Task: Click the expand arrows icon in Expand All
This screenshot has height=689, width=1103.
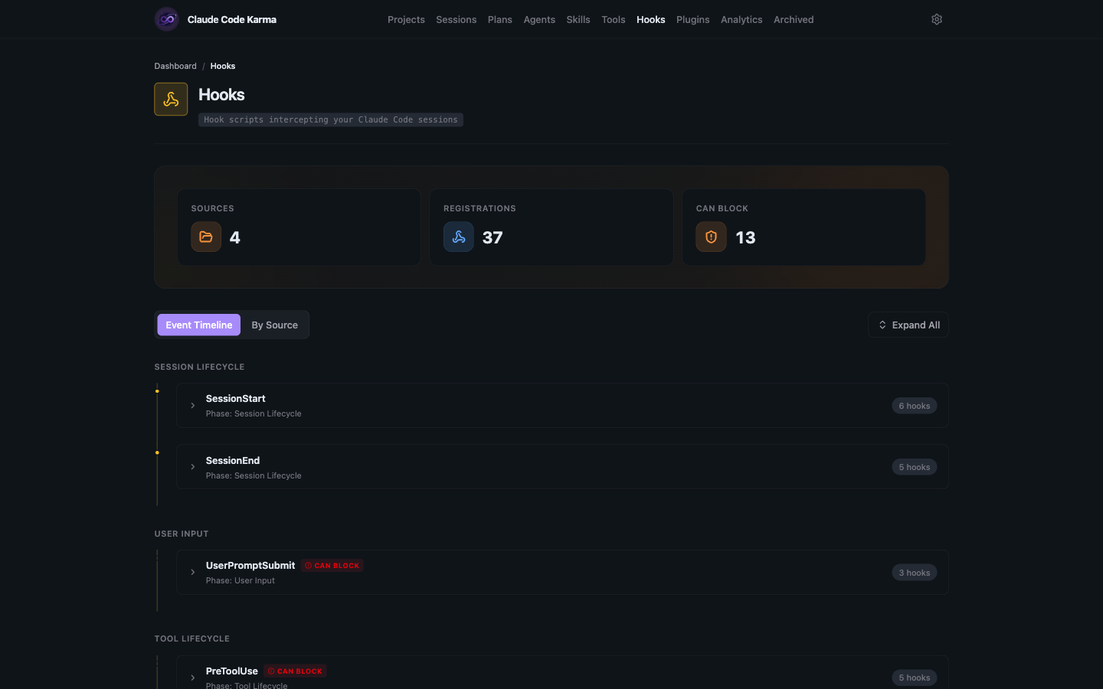Action: [882, 325]
